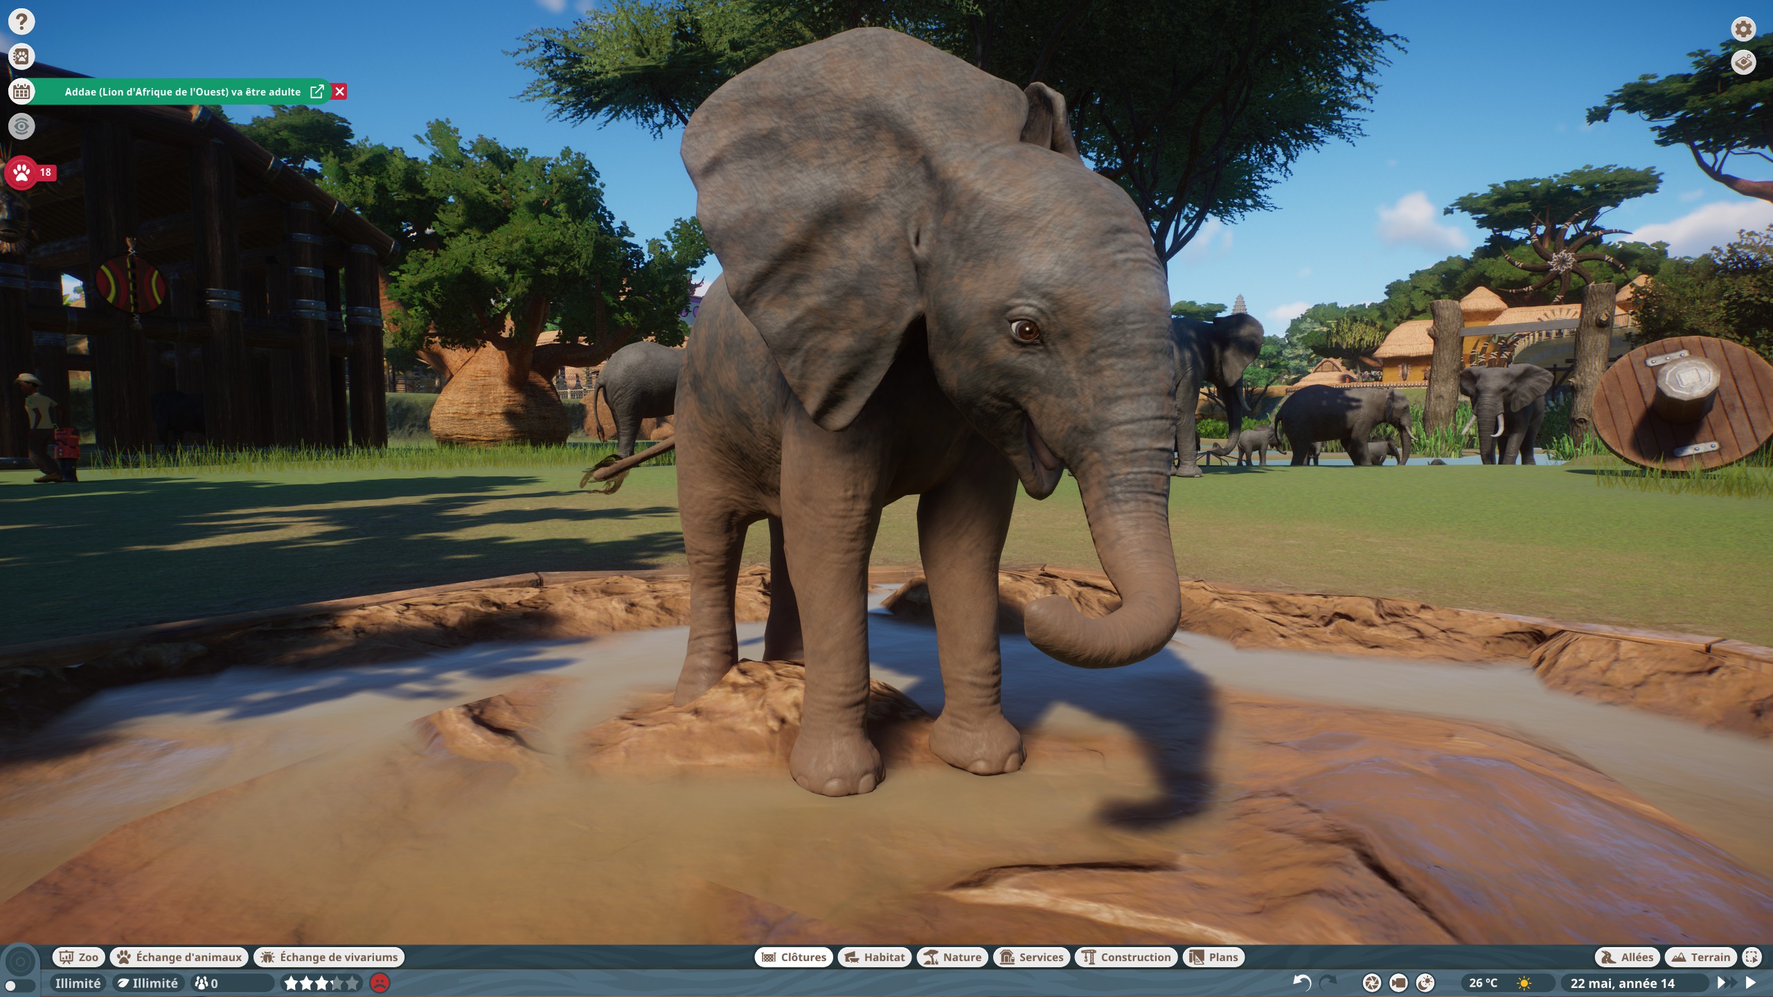Viewport: 1773px width, 997px height.
Task: Open the red paw animal alerts icon
Action: click(21, 172)
